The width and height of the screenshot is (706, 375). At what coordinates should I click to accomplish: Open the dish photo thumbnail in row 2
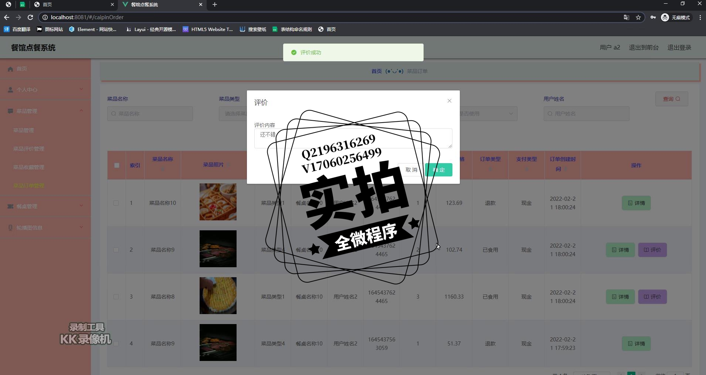[x=218, y=249]
